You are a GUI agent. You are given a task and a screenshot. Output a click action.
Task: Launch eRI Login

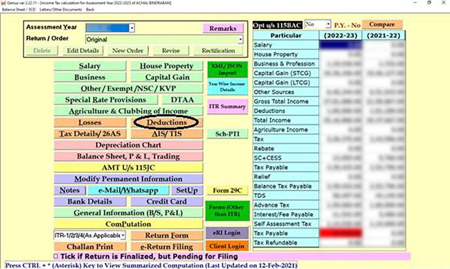pos(228,233)
